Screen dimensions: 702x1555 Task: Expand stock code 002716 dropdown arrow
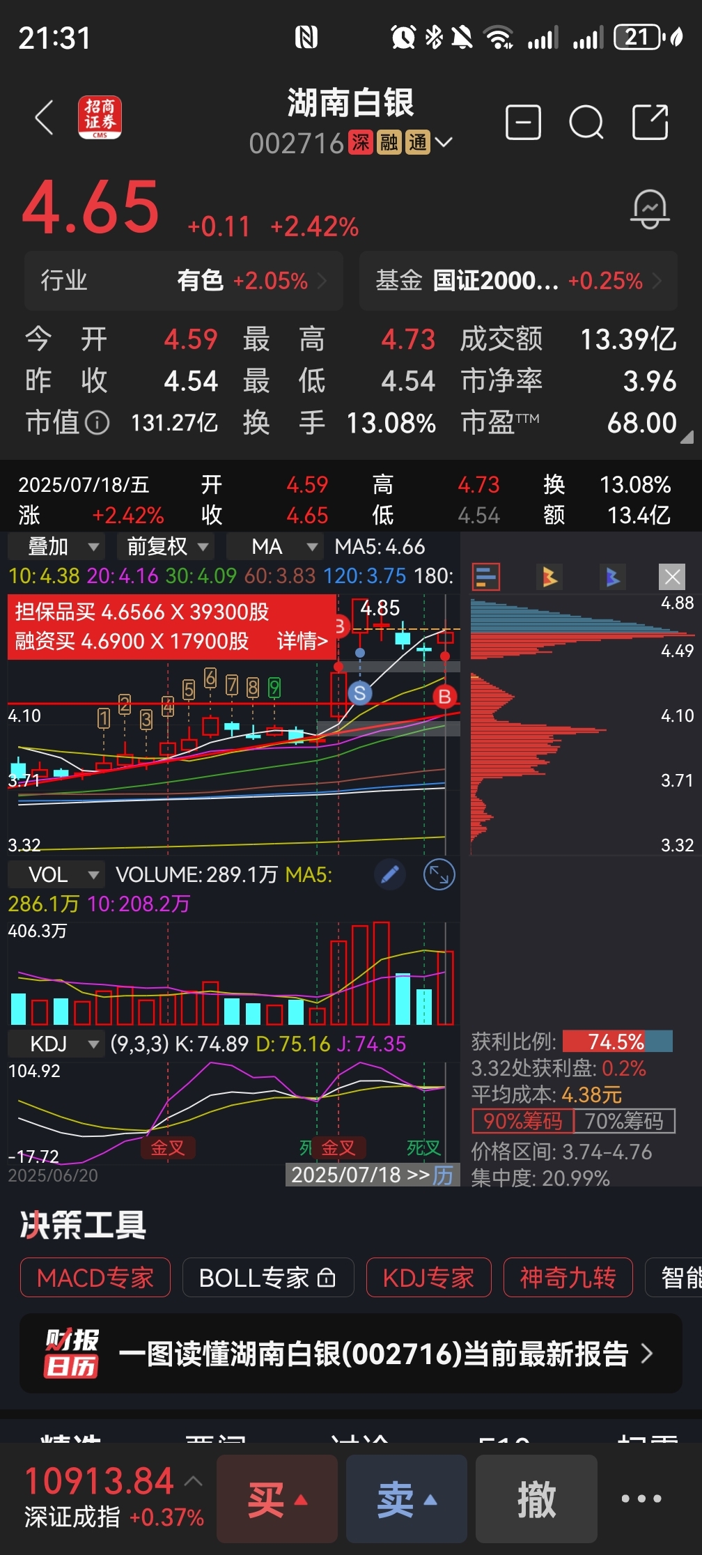click(444, 143)
